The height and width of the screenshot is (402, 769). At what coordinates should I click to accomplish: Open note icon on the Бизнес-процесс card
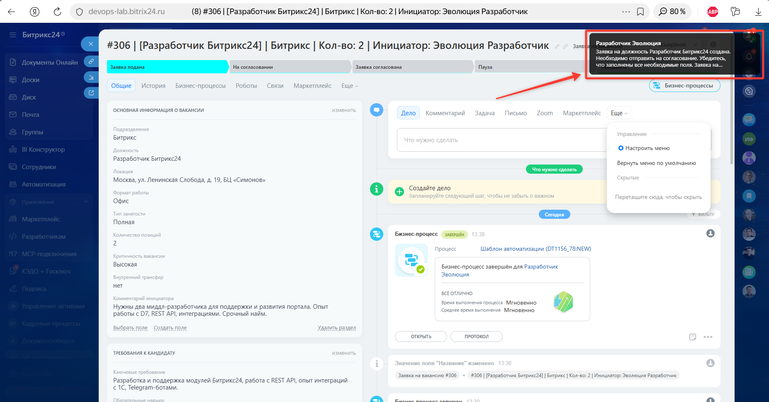tap(693, 337)
